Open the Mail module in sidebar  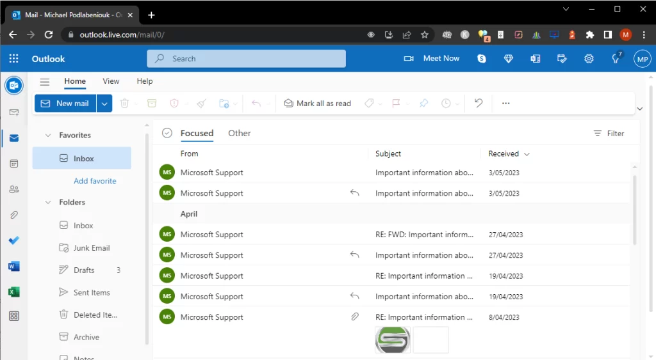(14, 138)
